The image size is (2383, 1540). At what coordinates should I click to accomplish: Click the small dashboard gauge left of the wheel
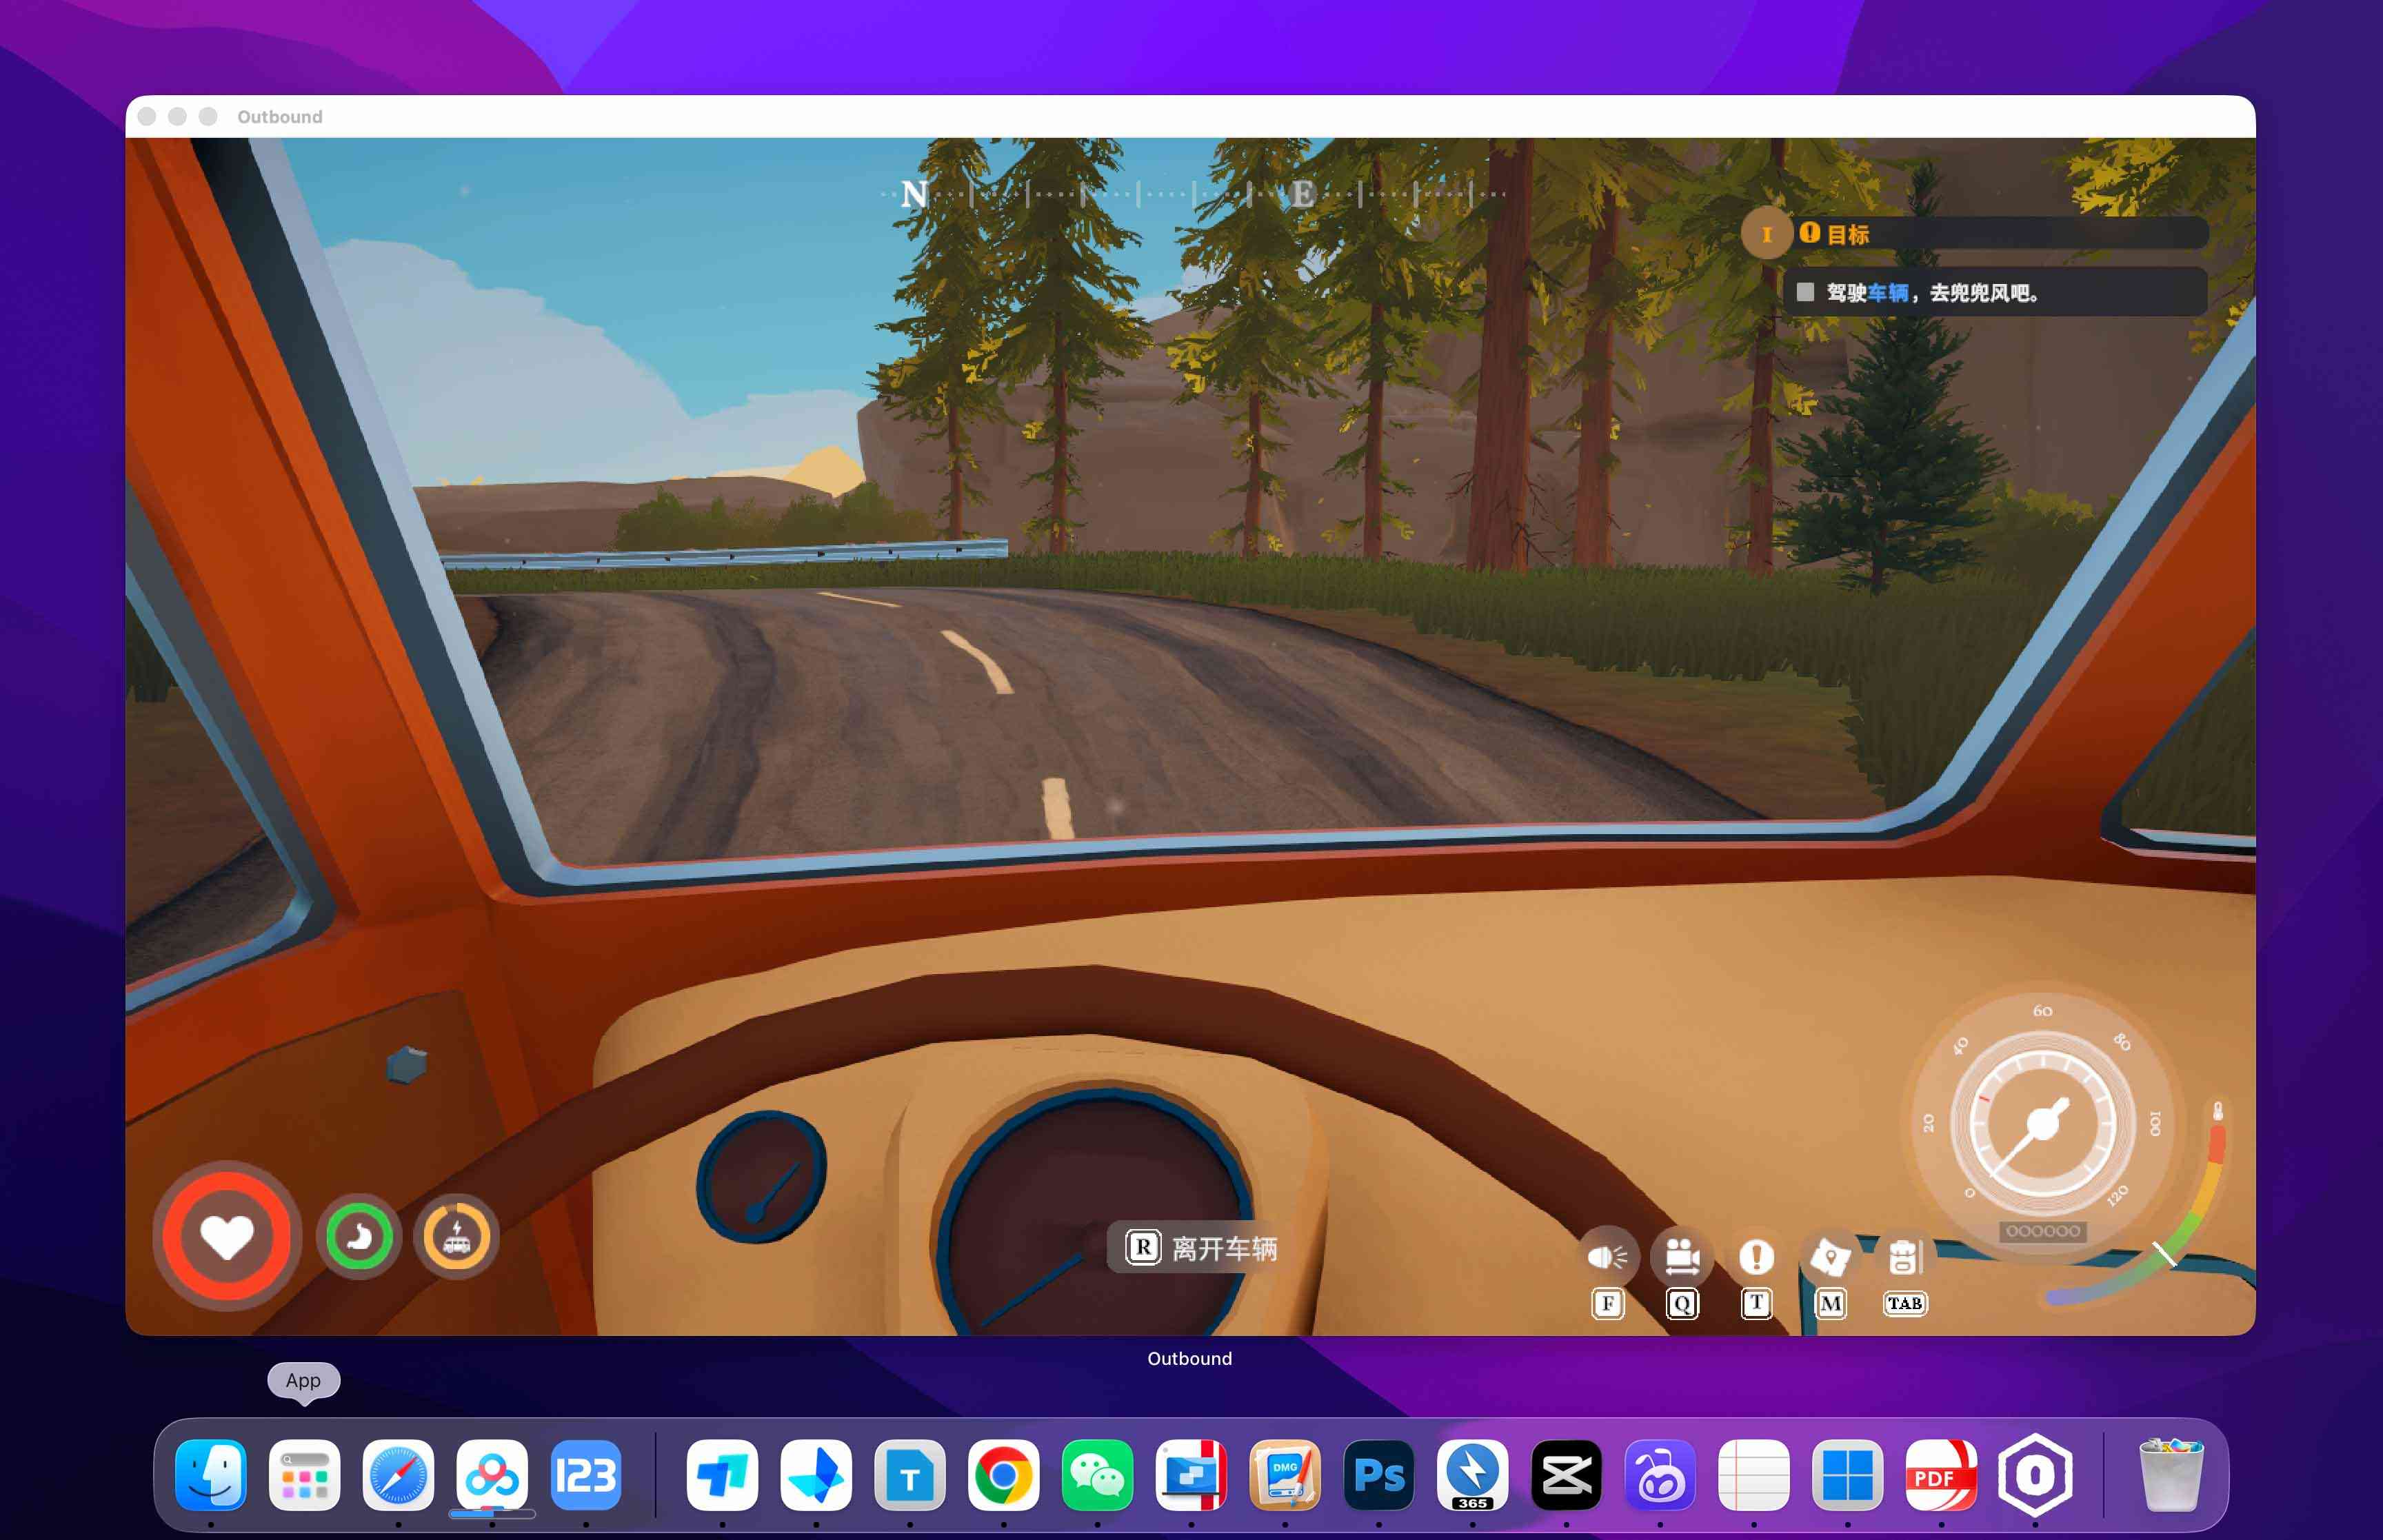[x=762, y=1175]
